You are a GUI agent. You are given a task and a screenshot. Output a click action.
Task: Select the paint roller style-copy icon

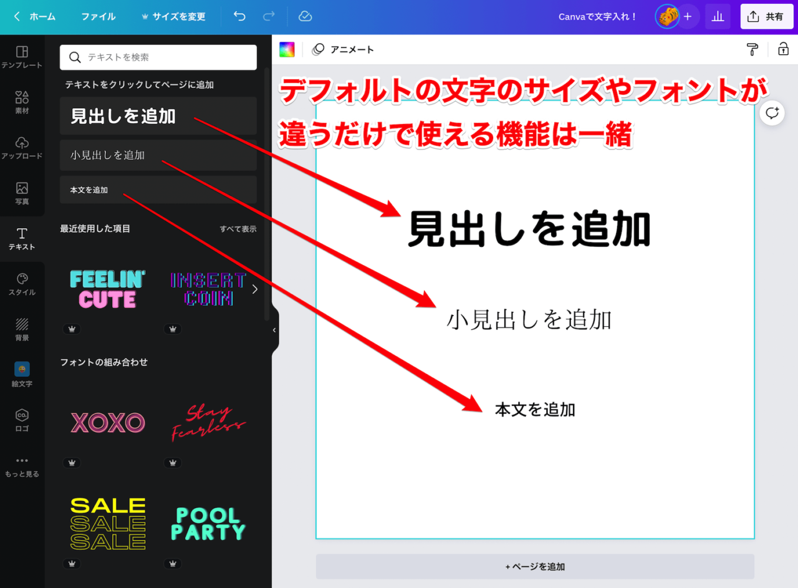pyautogui.click(x=752, y=49)
